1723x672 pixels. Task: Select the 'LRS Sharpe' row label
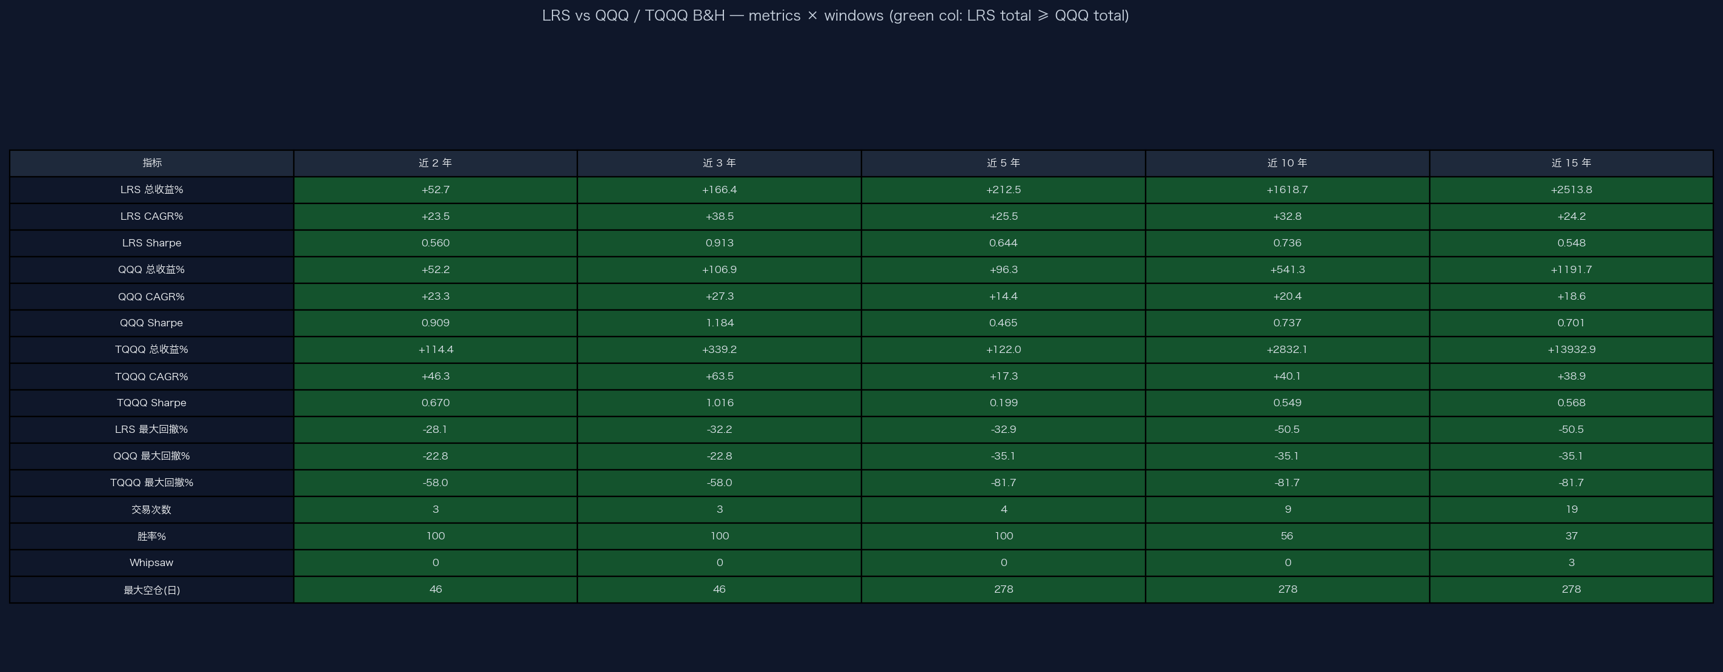152,243
